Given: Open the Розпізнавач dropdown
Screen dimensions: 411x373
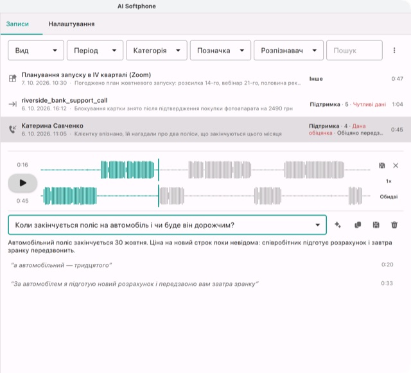Looking at the screenshot, I should tap(288, 50).
